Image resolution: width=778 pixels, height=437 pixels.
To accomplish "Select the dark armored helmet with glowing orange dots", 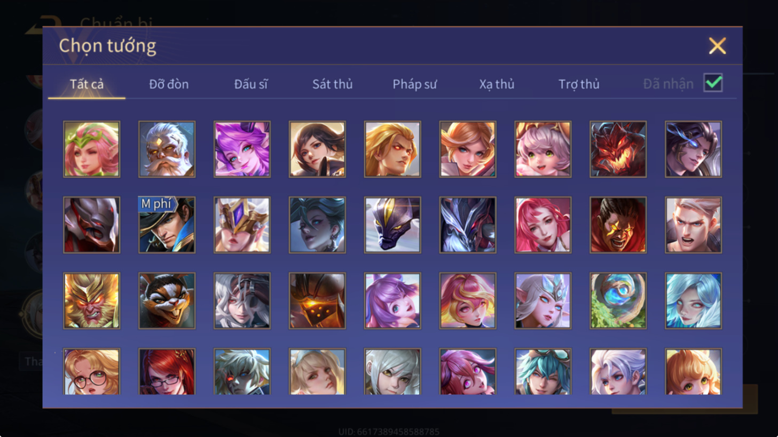I will pos(317,300).
